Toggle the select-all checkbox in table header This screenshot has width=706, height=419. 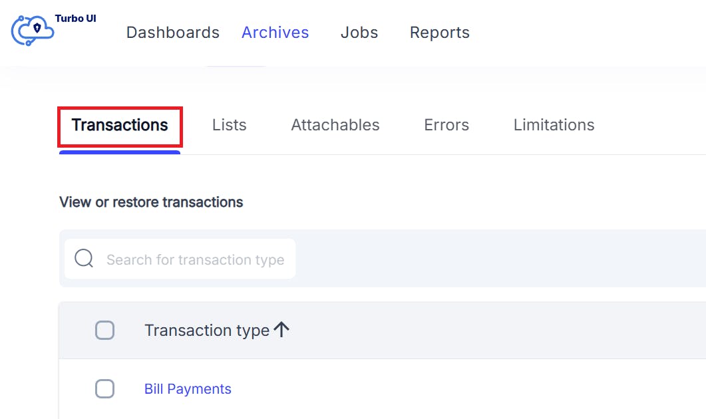104,330
